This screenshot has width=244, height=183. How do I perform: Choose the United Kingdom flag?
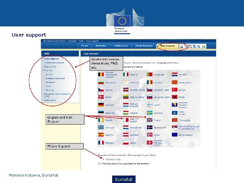pos(149,120)
